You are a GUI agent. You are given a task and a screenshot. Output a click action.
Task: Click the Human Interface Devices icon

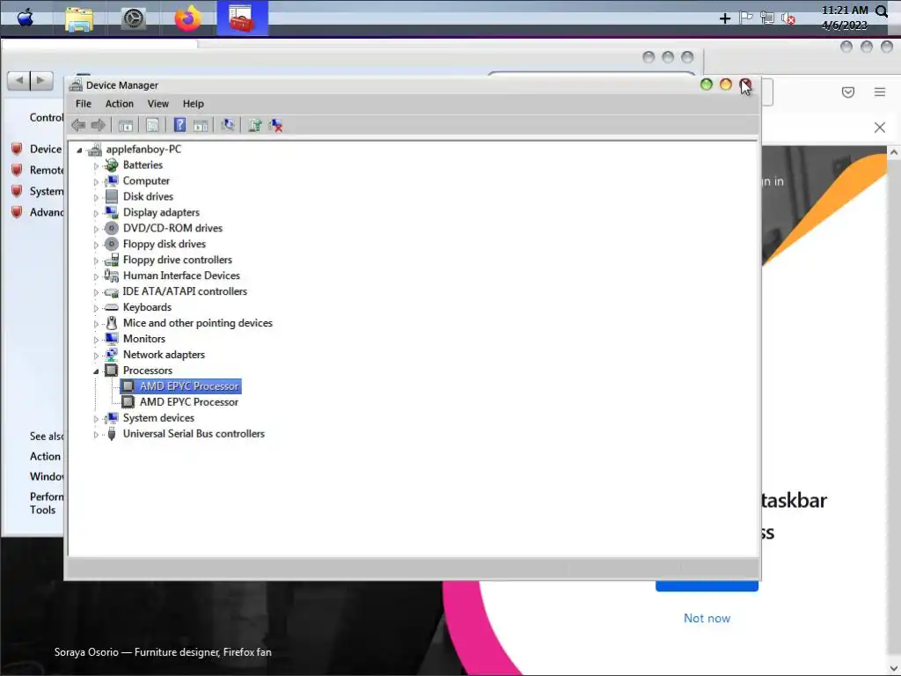click(x=112, y=276)
